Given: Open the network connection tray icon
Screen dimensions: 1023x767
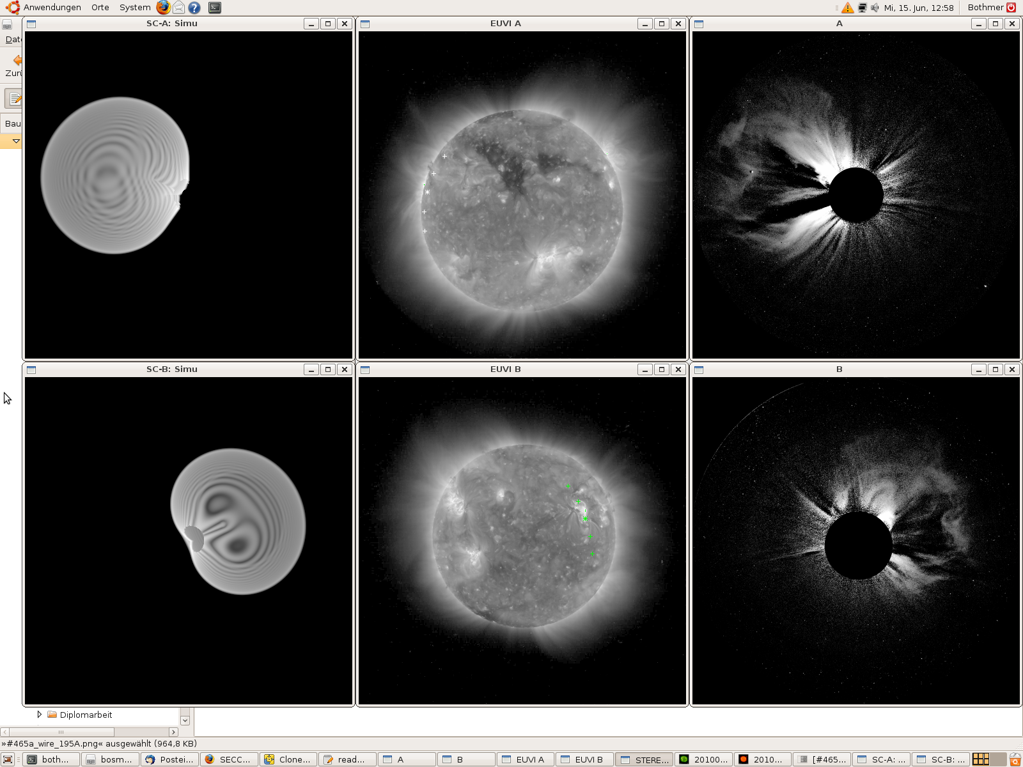Looking at the screenshot, I should tap(862, 8).
